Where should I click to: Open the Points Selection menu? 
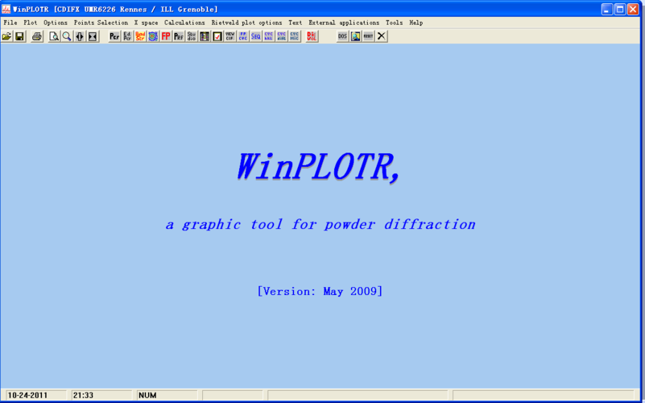(x=101, y=23)
